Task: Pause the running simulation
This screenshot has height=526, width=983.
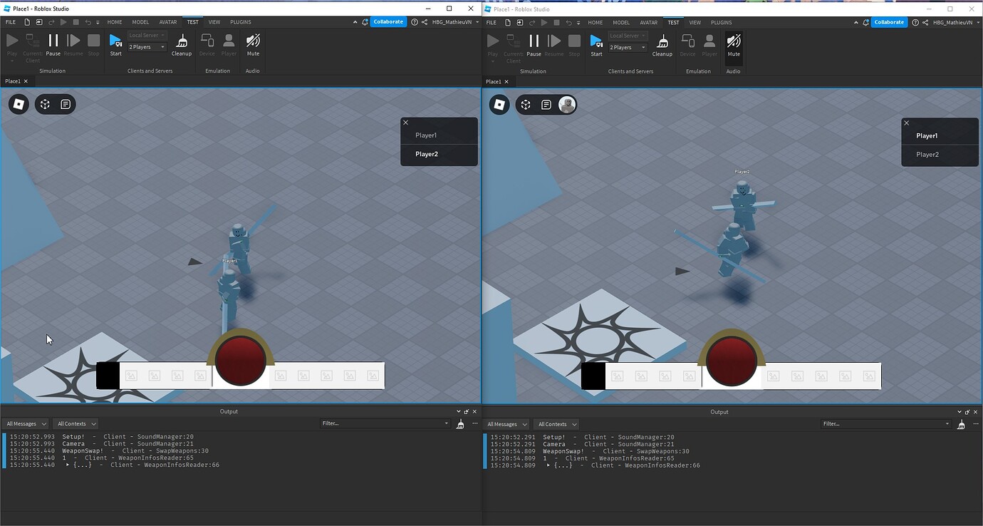Action: click(x=53, y=43)
